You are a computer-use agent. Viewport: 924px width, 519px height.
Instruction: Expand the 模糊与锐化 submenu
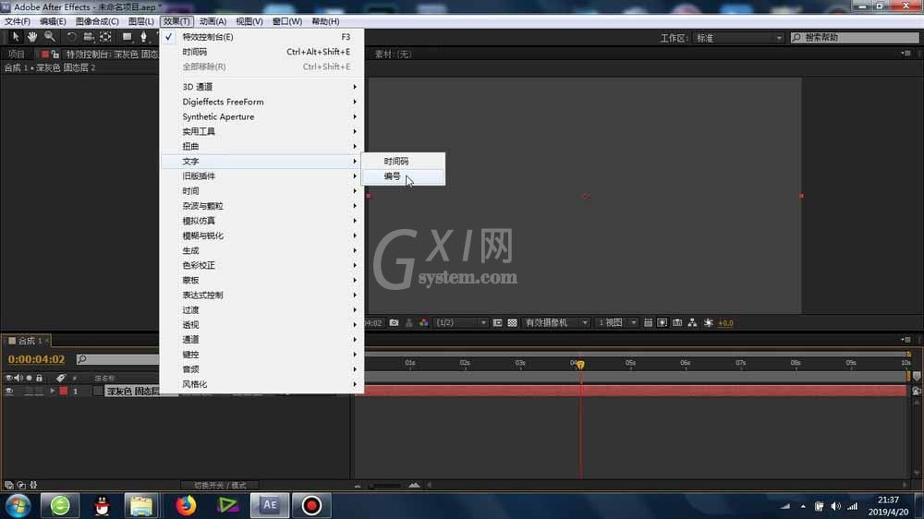(261, 235)
